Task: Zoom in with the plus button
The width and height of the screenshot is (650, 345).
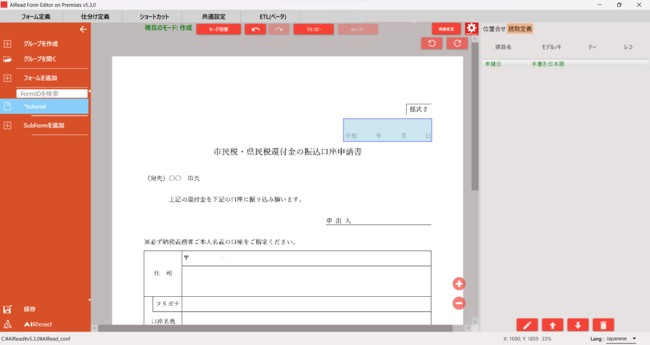Action: 459,283
